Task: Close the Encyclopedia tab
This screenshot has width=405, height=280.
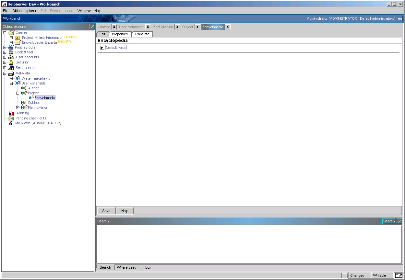Action: [228, 27]
